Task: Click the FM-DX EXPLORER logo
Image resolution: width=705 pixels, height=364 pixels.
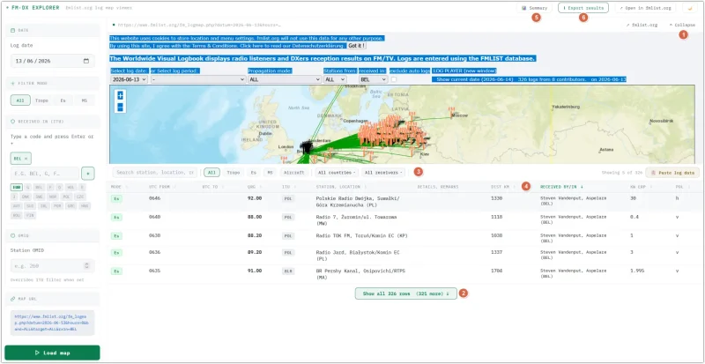Action: pyautogui.click(x=33, y=8)
